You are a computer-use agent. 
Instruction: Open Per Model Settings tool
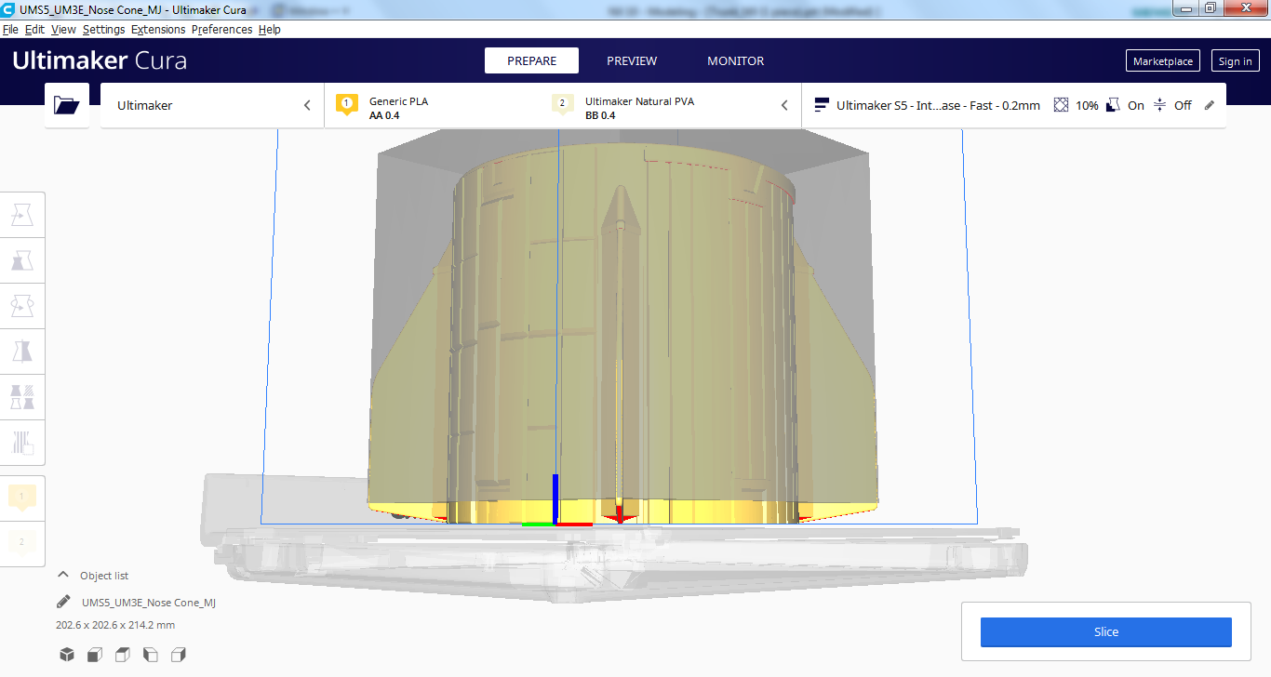(x=22, y=396)
